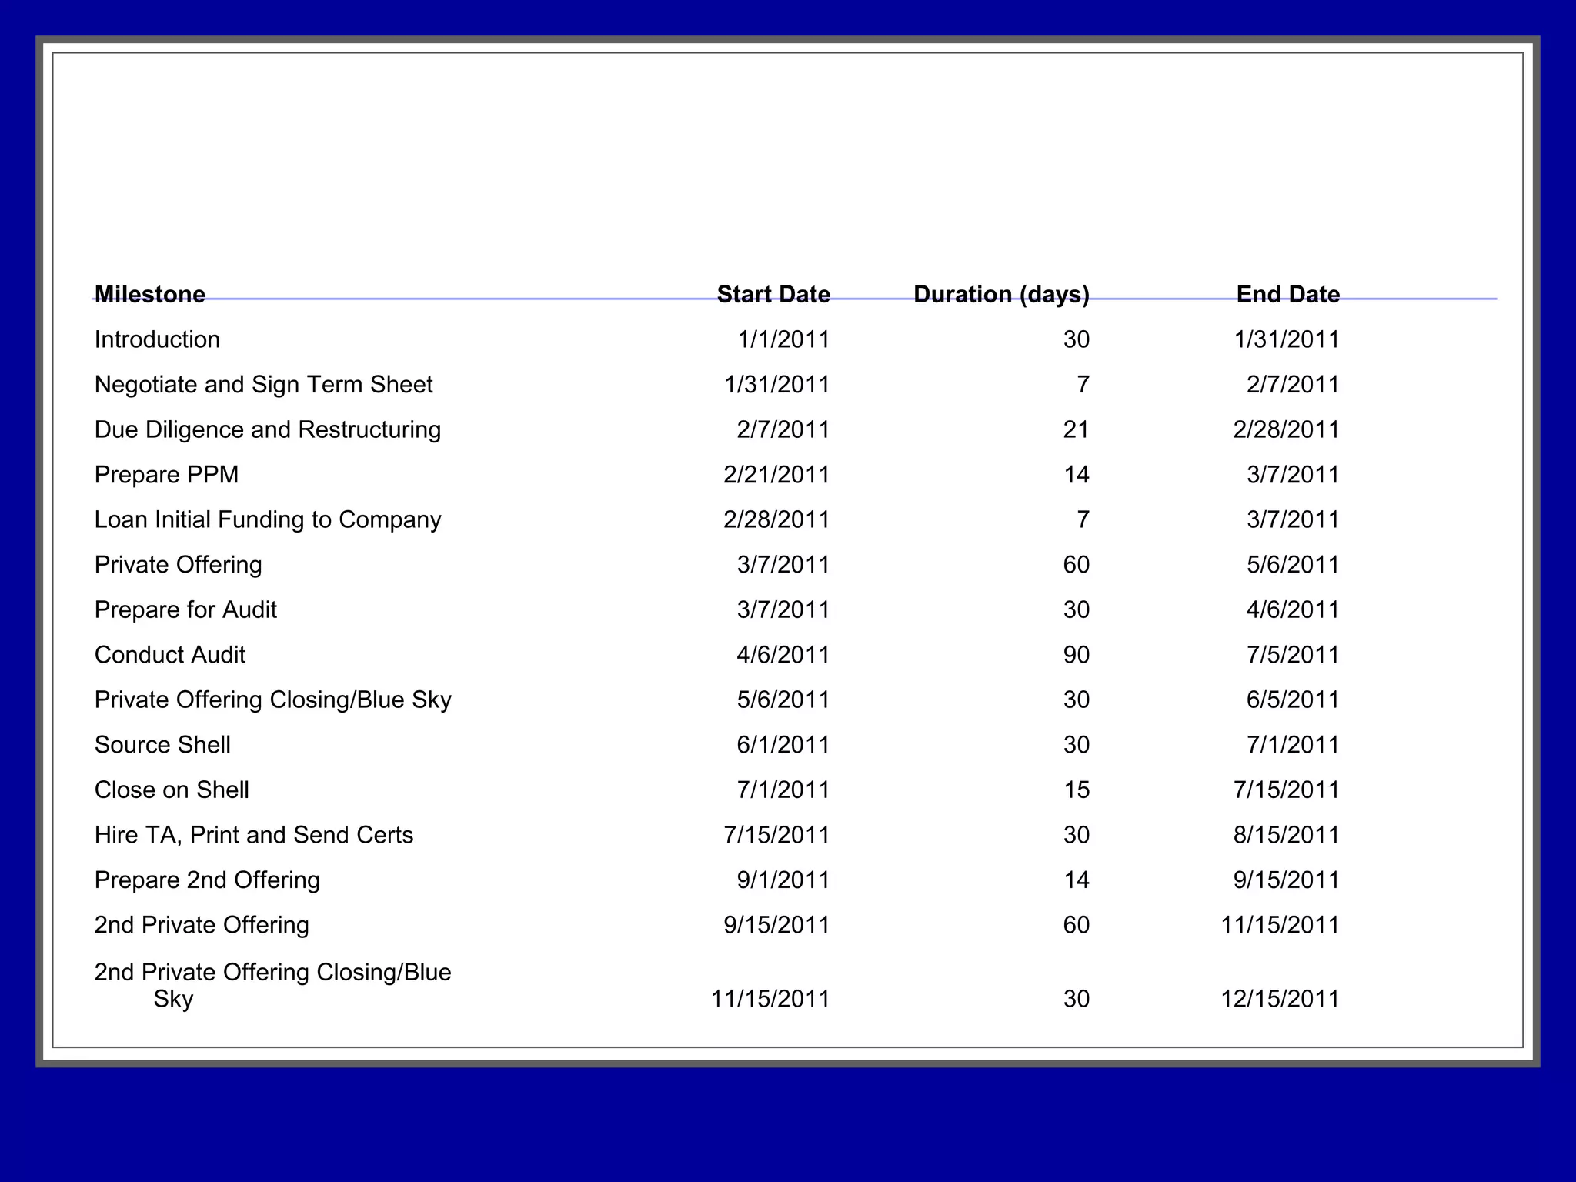Click Close on Shell end date 7/15/2011
This screenshot has height=1182, width=1576.
tap(1286, 790)
